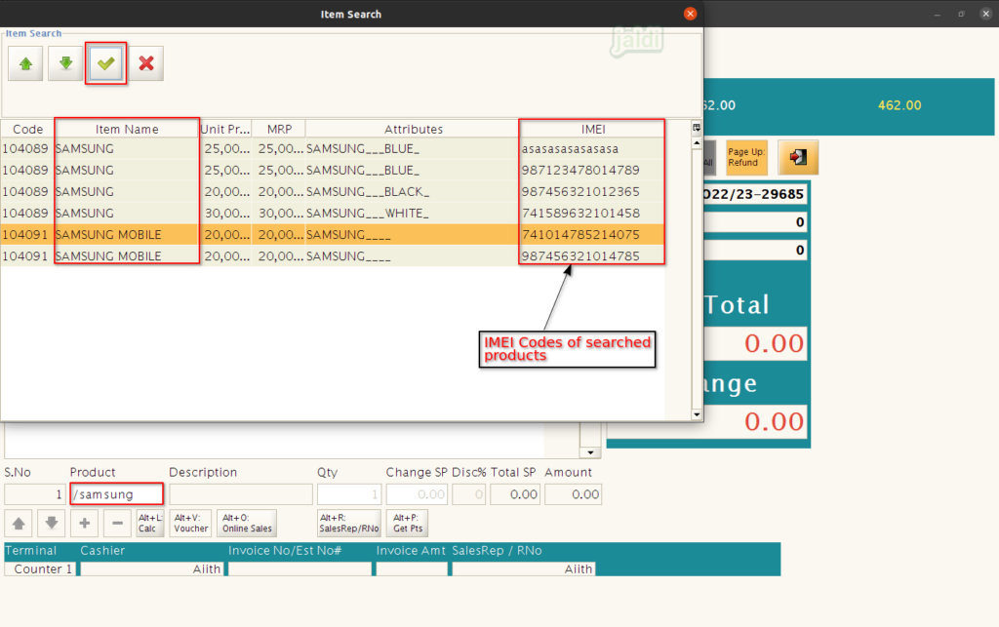Click the Alt+R SalesRep/RNo button
The height and width of the screenshot is (627, 999).
click(x=349, y=524)
